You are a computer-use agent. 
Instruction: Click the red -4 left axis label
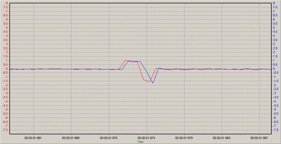pyautogui.click(x=6, y=101)
